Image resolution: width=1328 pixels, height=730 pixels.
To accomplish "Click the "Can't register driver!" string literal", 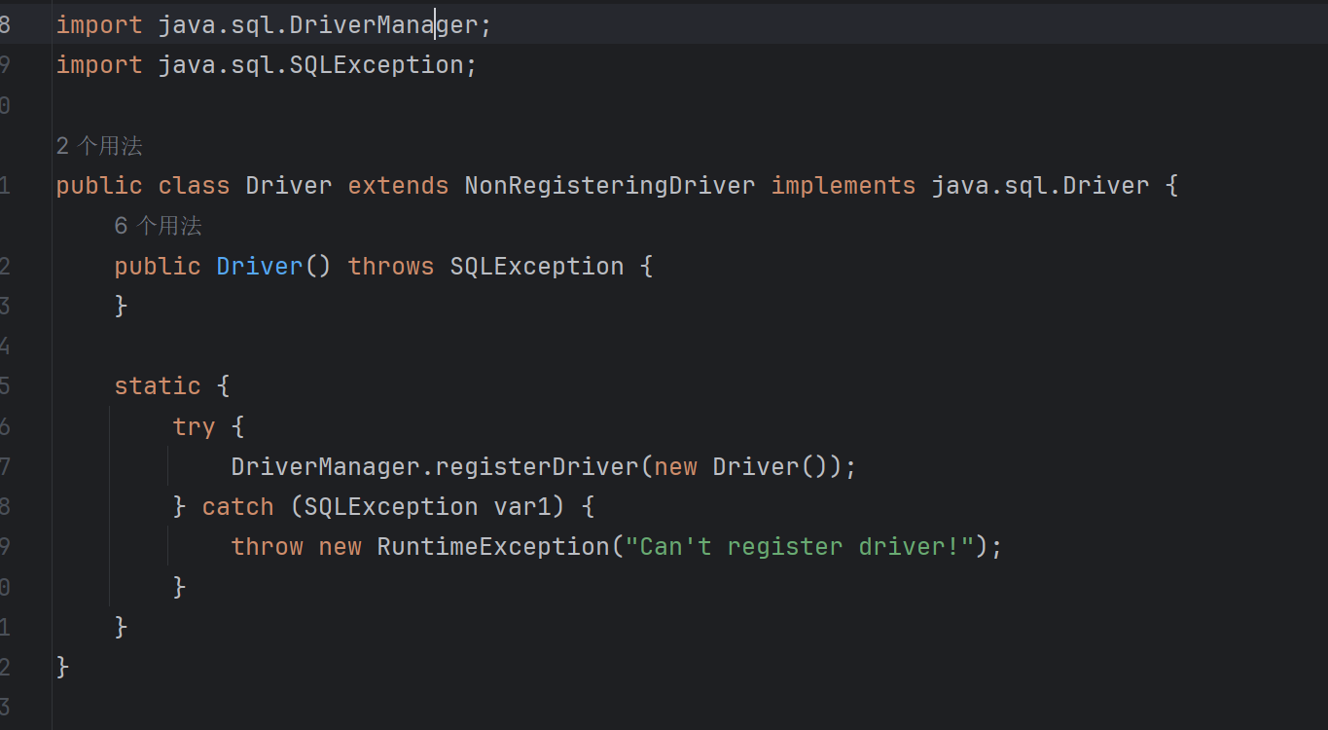I will (800, 547).
